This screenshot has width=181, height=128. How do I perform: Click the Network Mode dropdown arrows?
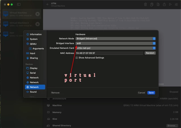pyautogui.click(x=154, y=38)
